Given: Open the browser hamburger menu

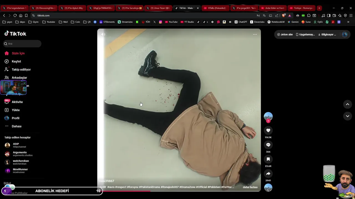Looking at the screenshot, I should point(351,15).
